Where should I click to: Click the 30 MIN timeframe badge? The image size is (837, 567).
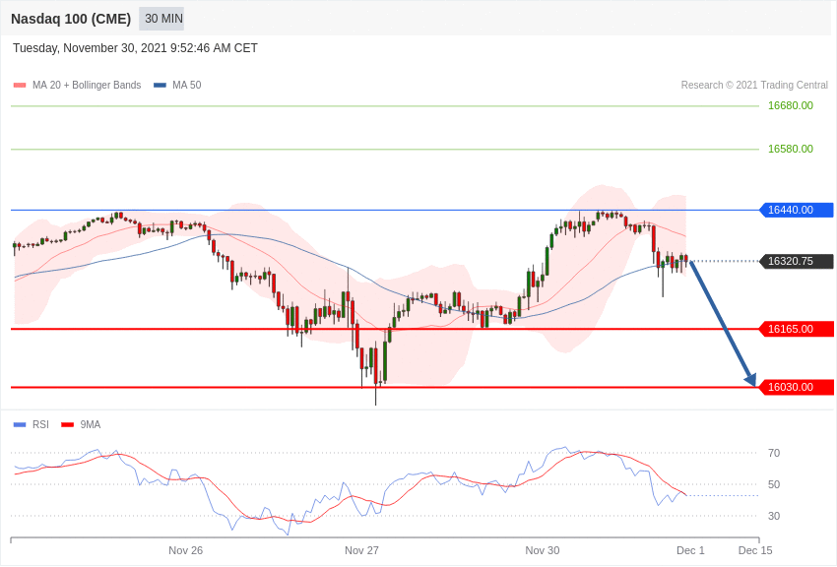coord(161,19)
